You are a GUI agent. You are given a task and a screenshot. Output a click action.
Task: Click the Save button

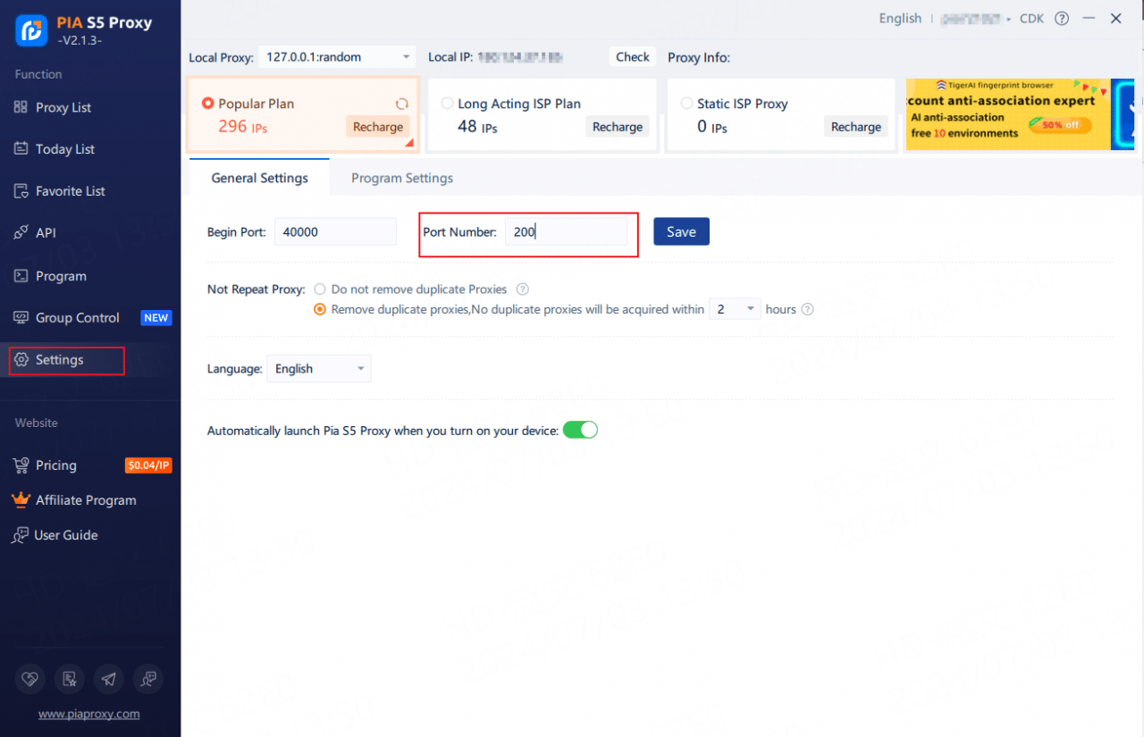pos(681,231)
